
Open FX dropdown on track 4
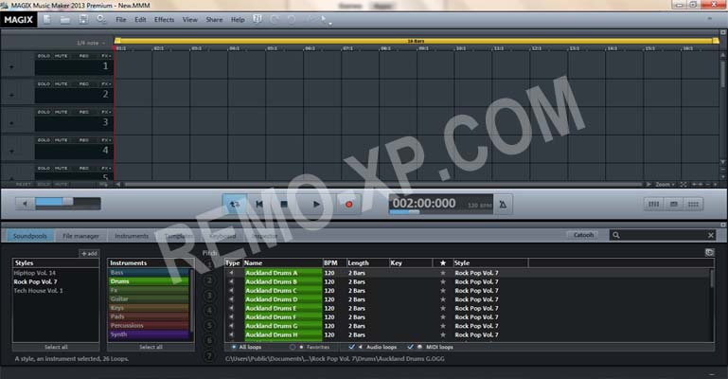pyautogui.click(x=106, y=140)
